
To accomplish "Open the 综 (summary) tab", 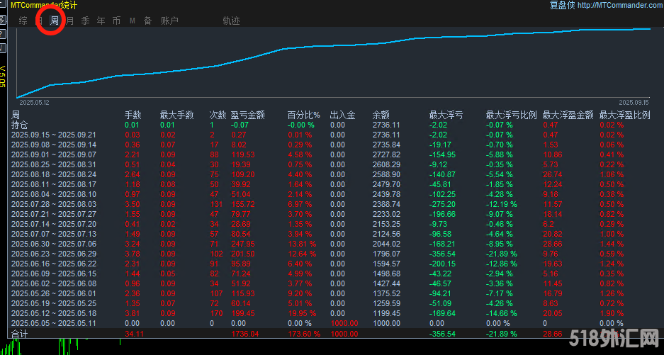I will [x=23, y=21].
